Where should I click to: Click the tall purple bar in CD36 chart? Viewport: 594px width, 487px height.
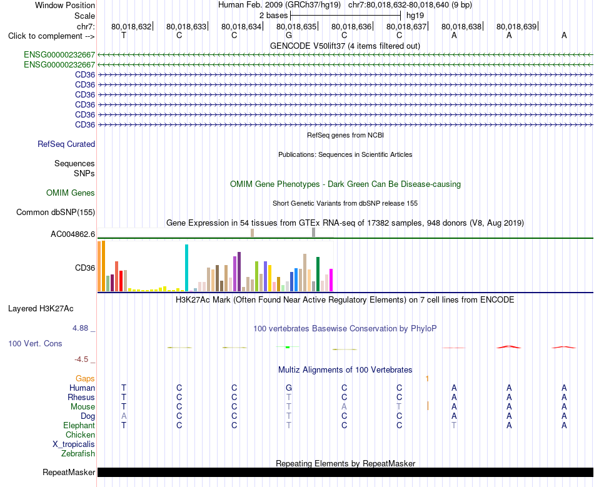click(239, 271)
